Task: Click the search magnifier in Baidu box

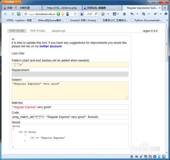Action: (x=96, y=14)
